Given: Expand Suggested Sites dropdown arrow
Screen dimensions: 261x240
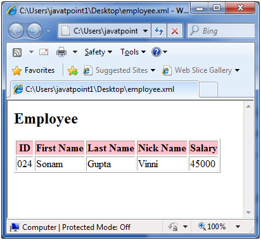Looking at the screenshot, I should click(x=153, y=70).
